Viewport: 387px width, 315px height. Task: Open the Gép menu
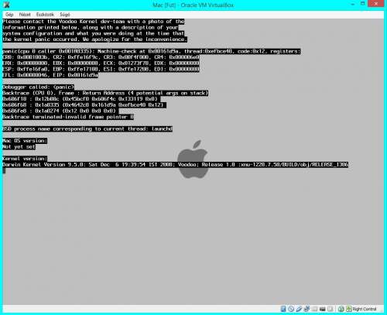pyautogui.click(x=9, y=15)
